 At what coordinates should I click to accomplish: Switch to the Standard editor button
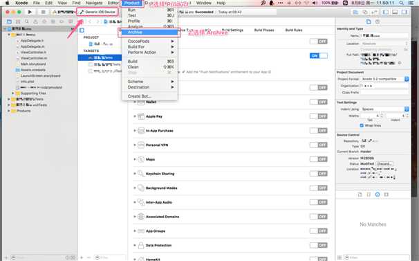pos(355,12)
